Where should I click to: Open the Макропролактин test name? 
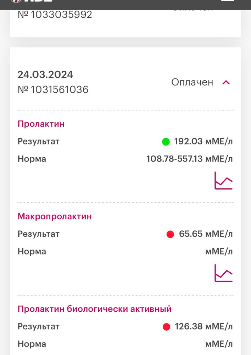pos(54,216)
